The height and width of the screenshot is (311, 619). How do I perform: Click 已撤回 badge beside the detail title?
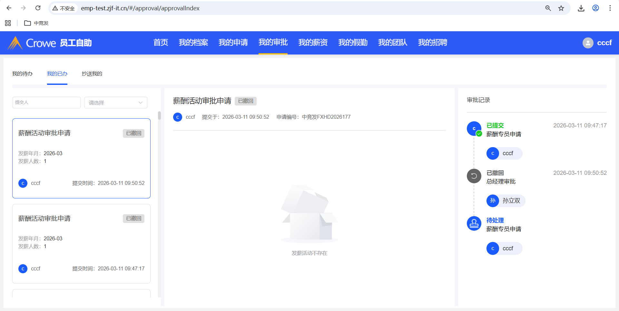[246, 101]
